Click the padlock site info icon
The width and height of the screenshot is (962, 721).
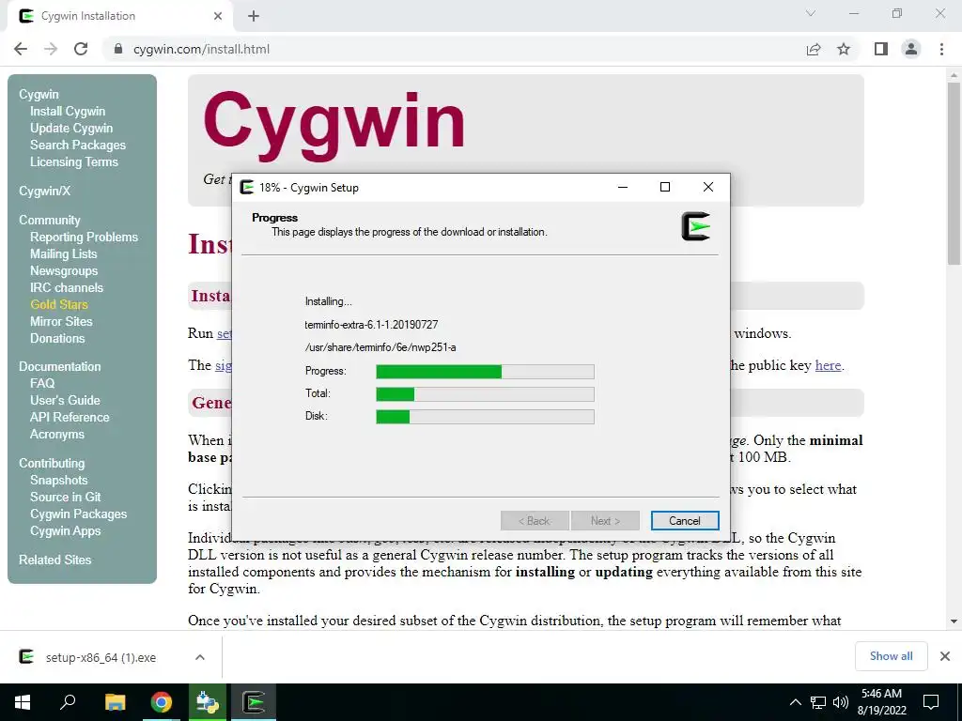pos(118,49)
